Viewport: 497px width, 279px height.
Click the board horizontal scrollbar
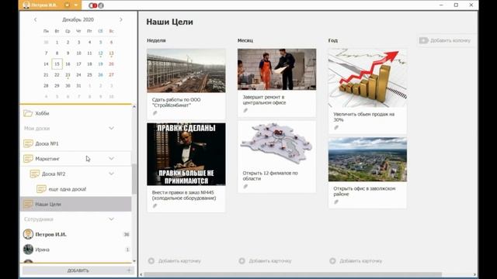293,274
